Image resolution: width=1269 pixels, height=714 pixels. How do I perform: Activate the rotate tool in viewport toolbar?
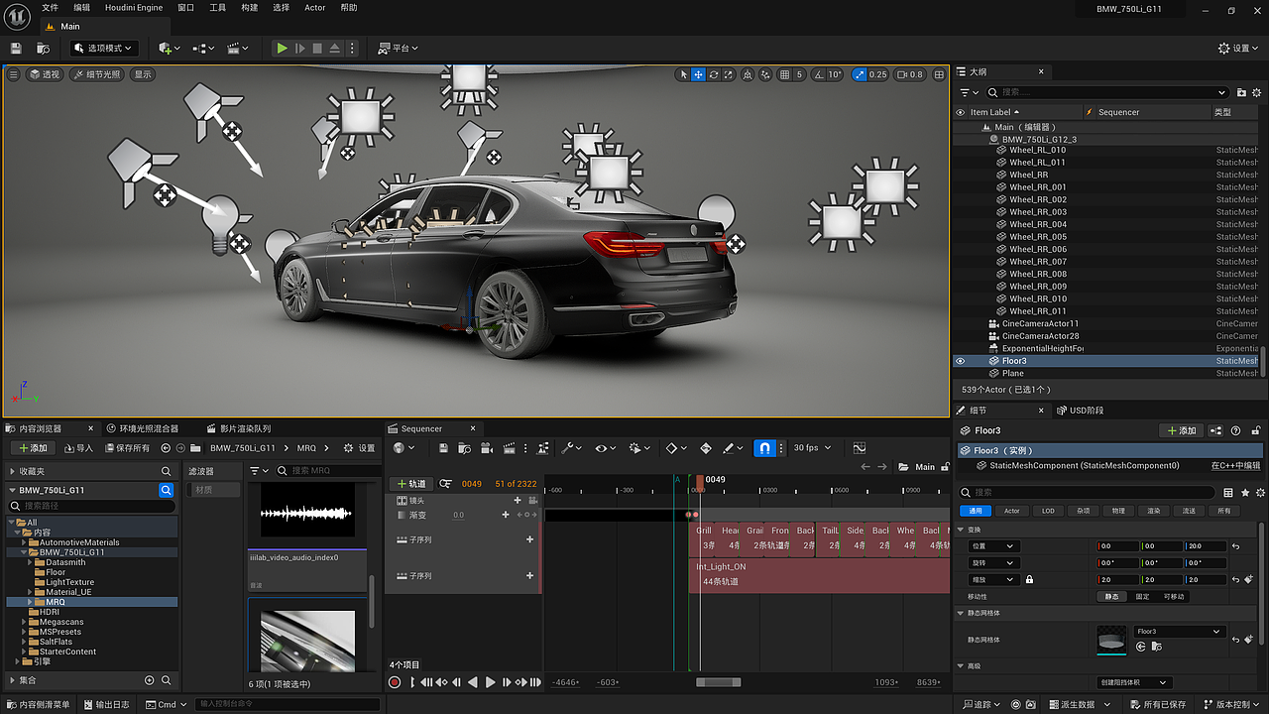pyautogui.click(x=713, y=74)
